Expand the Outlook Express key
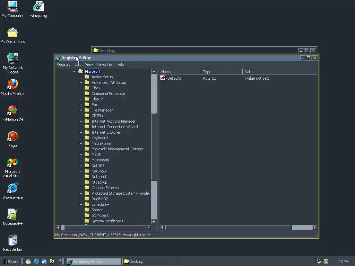 (81, 188)
